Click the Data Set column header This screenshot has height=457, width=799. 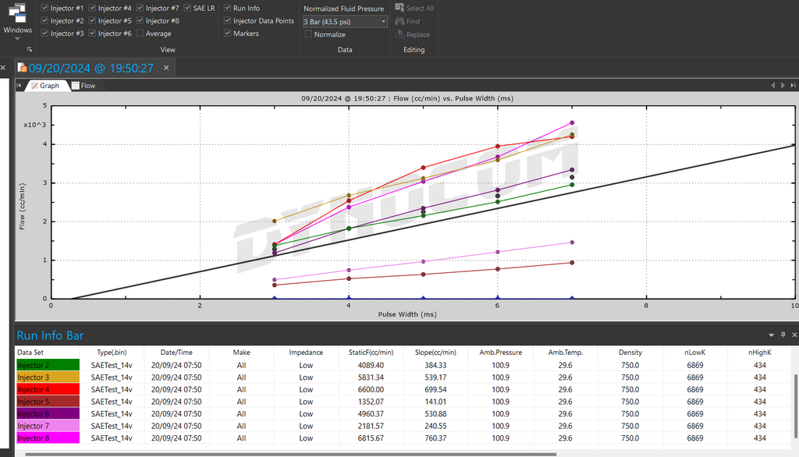click(x=48, y=352)
